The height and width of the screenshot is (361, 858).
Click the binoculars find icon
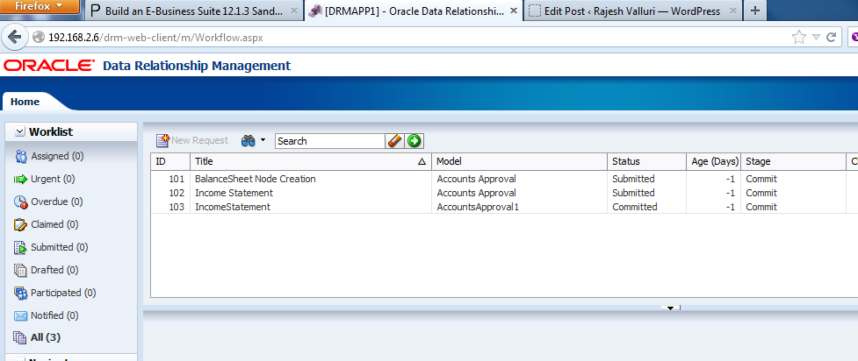(249, 141)
